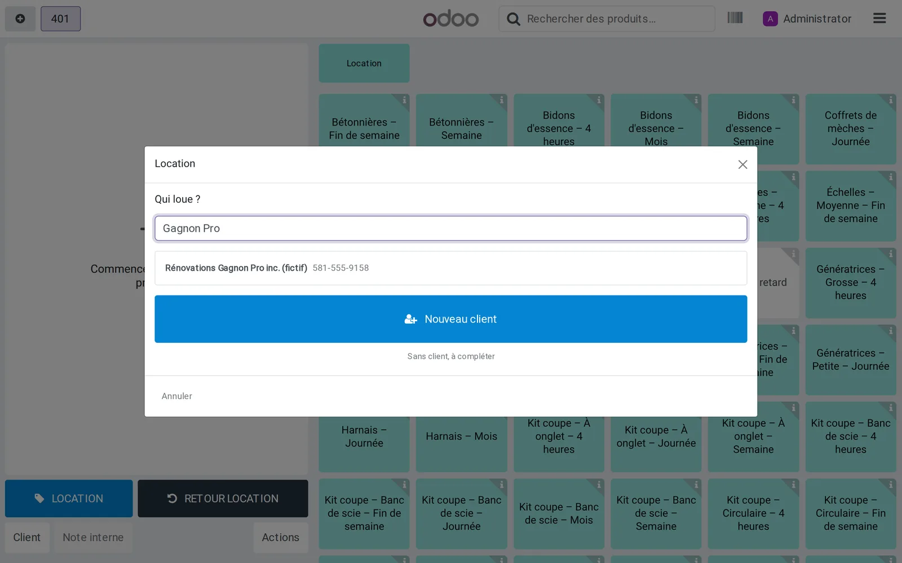This screenshot has height=563, width=902.
Task: Open the Actions menu
Action: [x=280, y=538]
